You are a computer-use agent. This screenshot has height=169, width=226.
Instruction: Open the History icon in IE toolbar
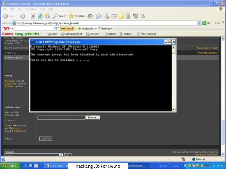click(90, 16)
